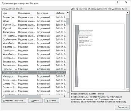Select the Цитата Ion ... block row

[x=34, y=91]
